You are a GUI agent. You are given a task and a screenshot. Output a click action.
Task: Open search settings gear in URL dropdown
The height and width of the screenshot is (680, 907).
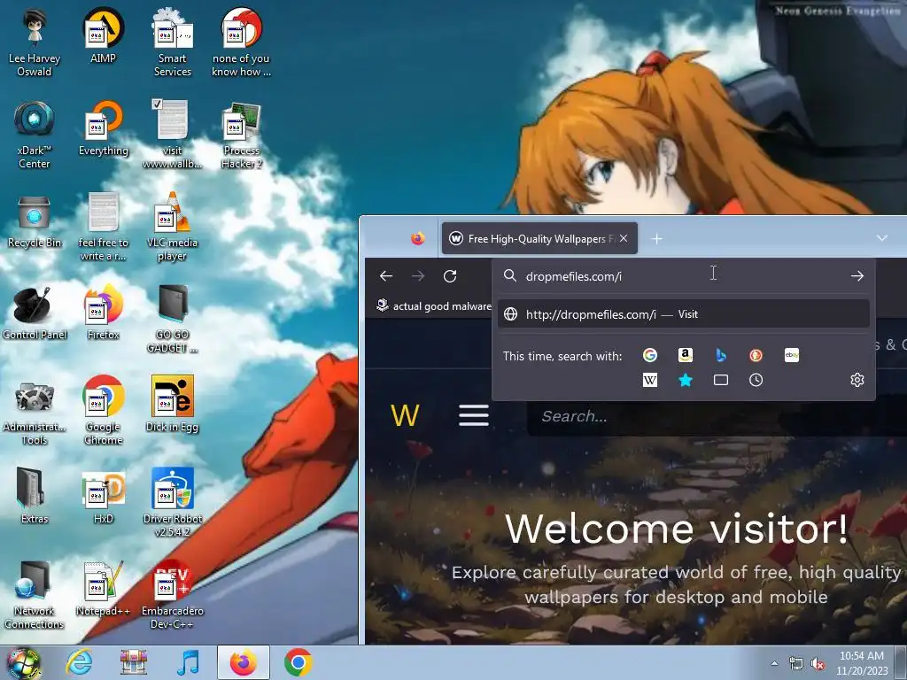tap(857, 380)
